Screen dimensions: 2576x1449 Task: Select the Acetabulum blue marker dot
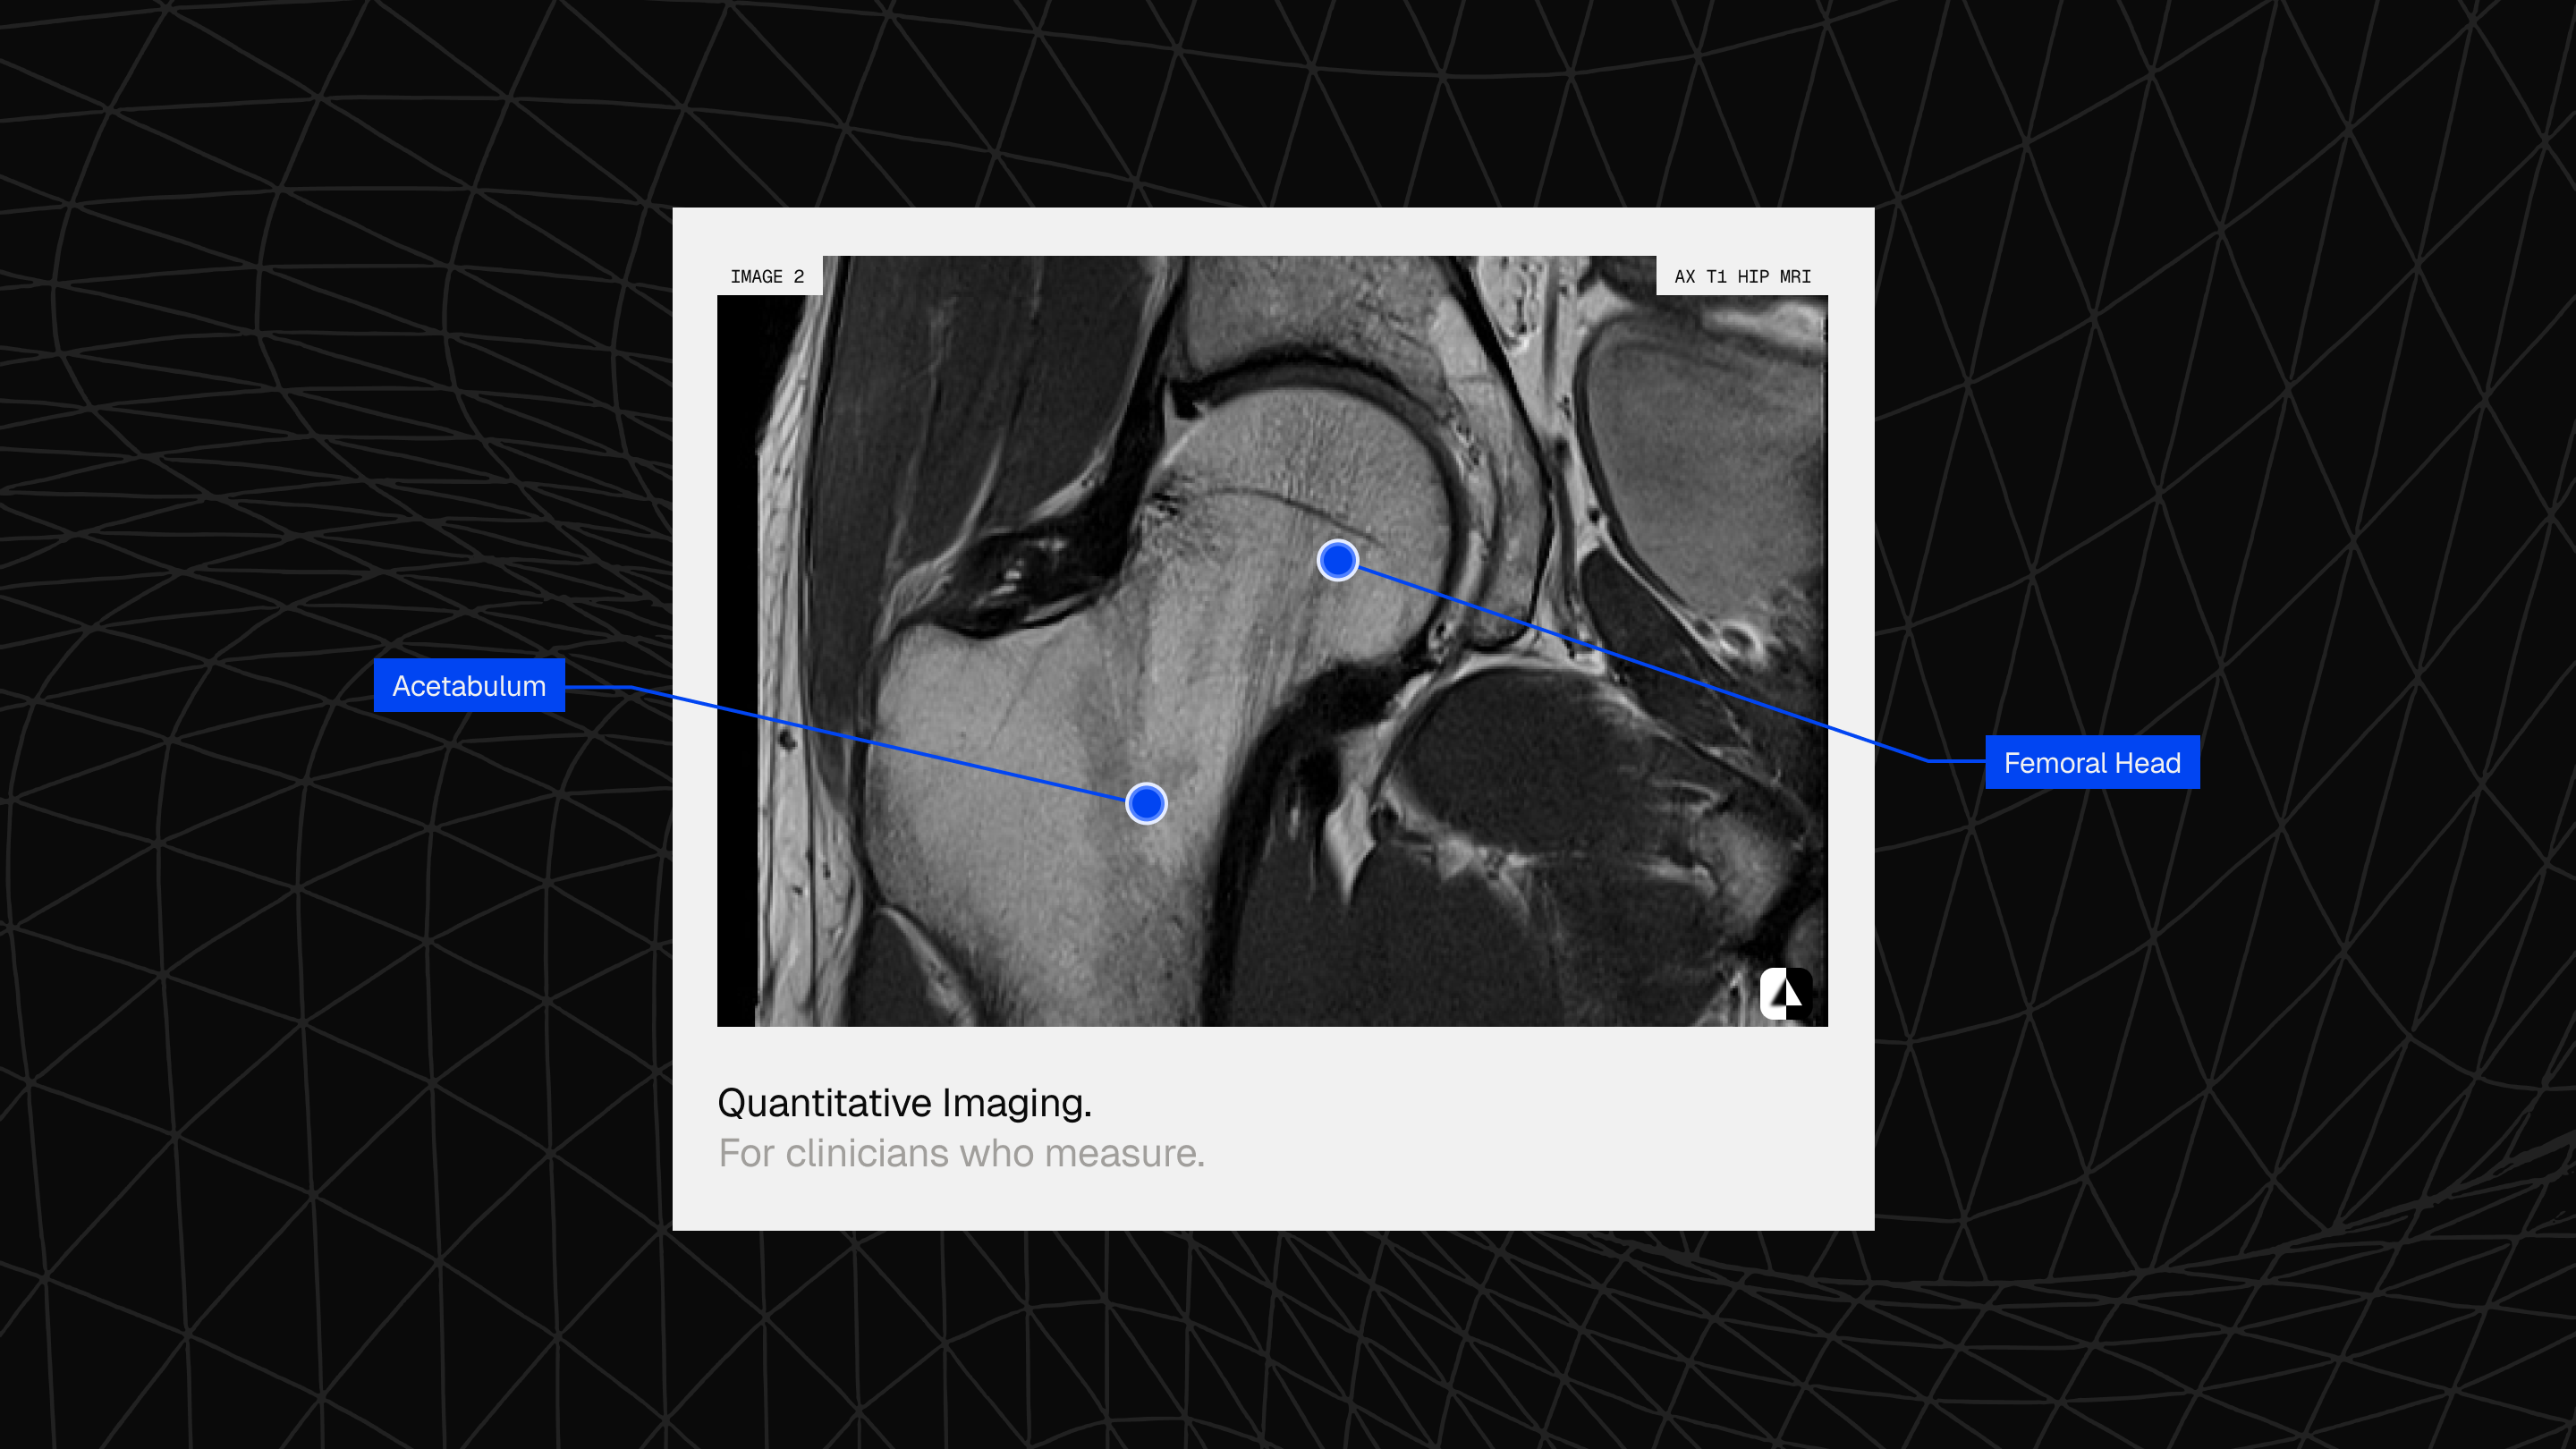pos(1146,803)
